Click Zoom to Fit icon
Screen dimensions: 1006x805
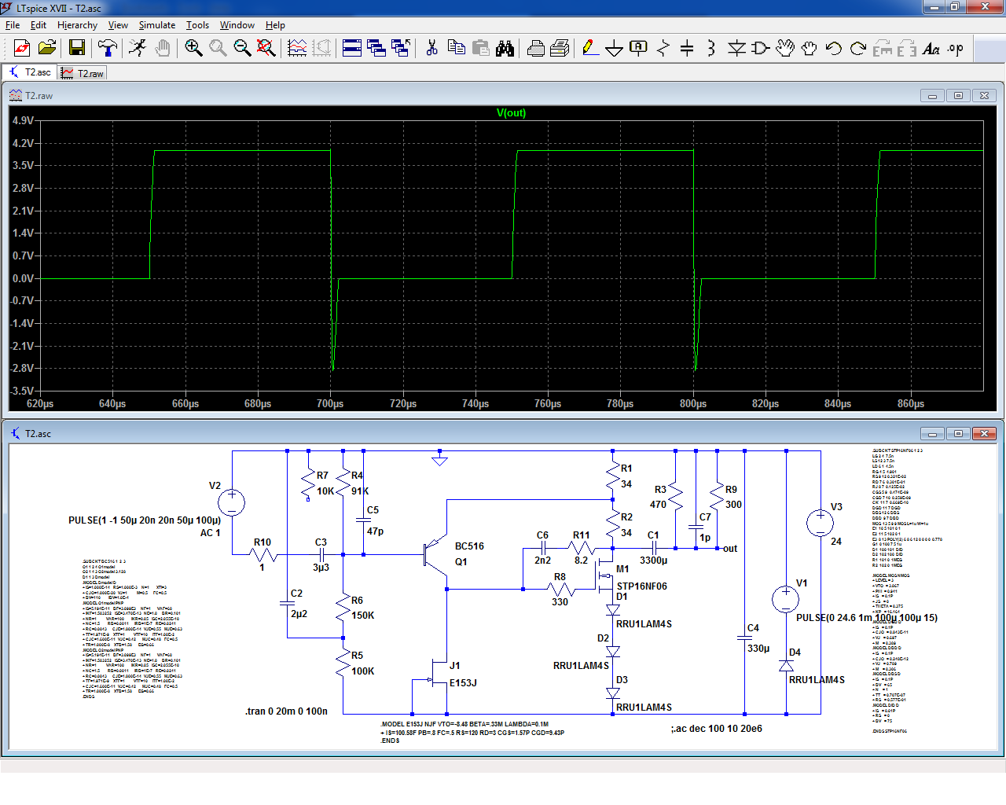266,48
